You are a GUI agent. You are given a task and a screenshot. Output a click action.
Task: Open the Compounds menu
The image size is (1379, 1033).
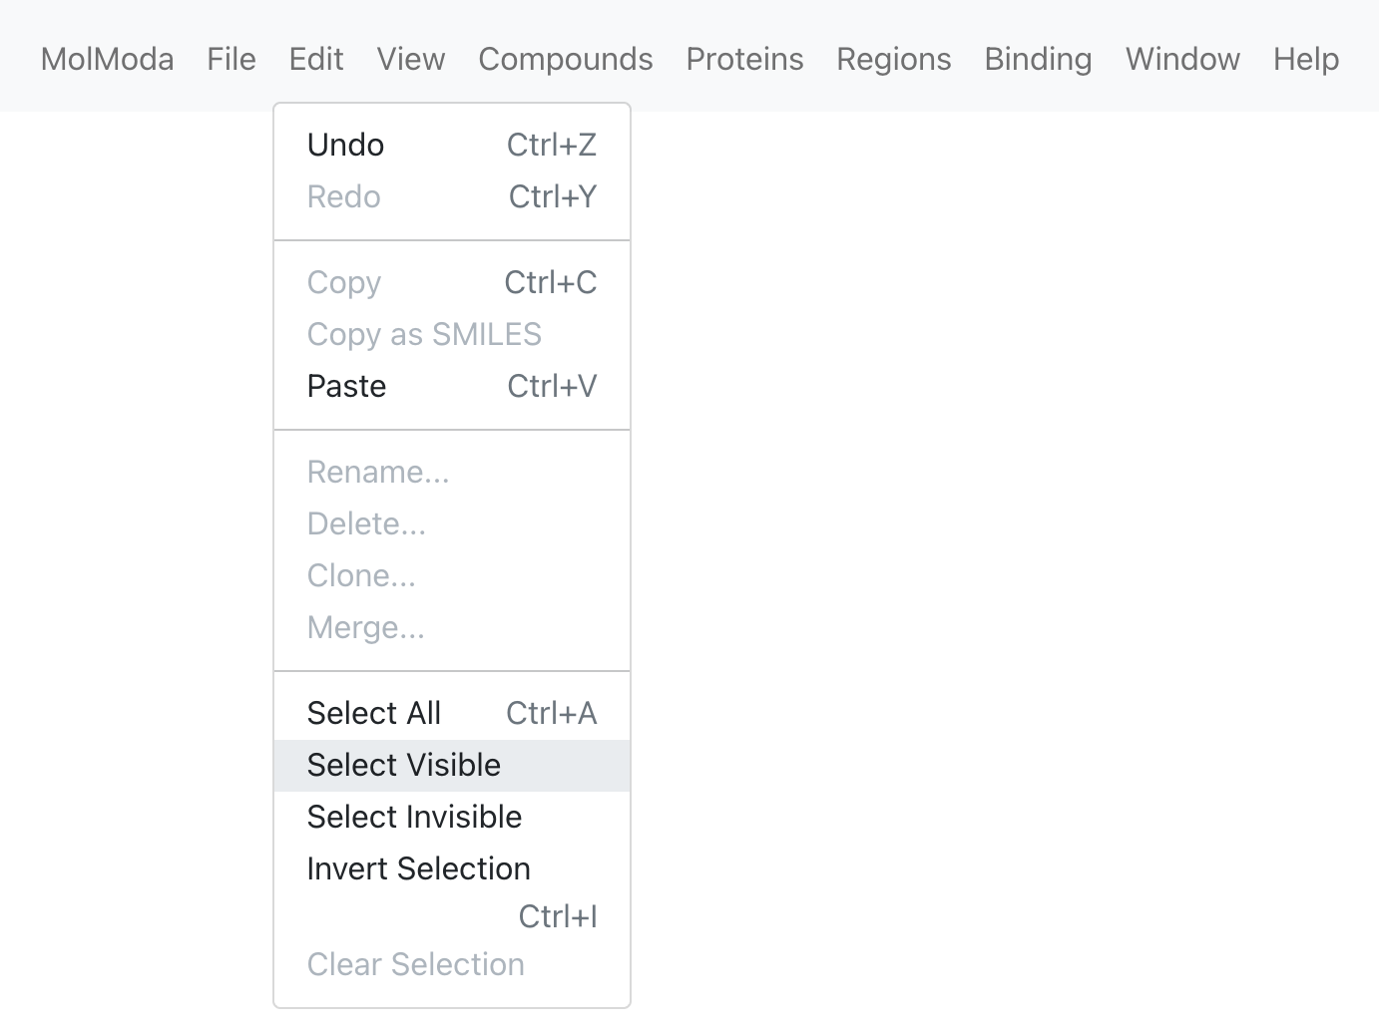(566, 59)
